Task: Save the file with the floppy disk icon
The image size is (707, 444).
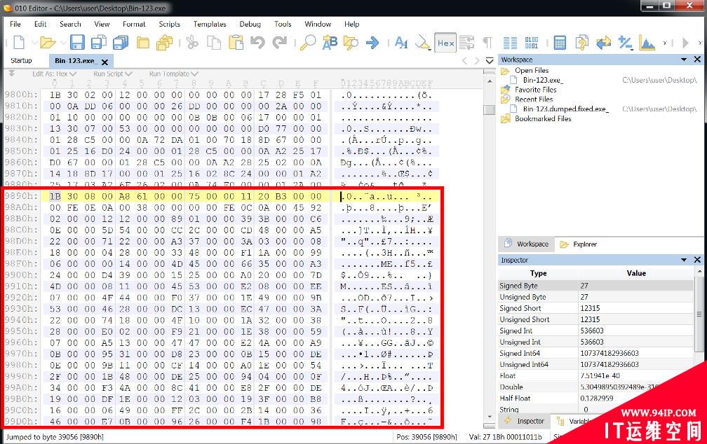Action: [x=77, y=43]
